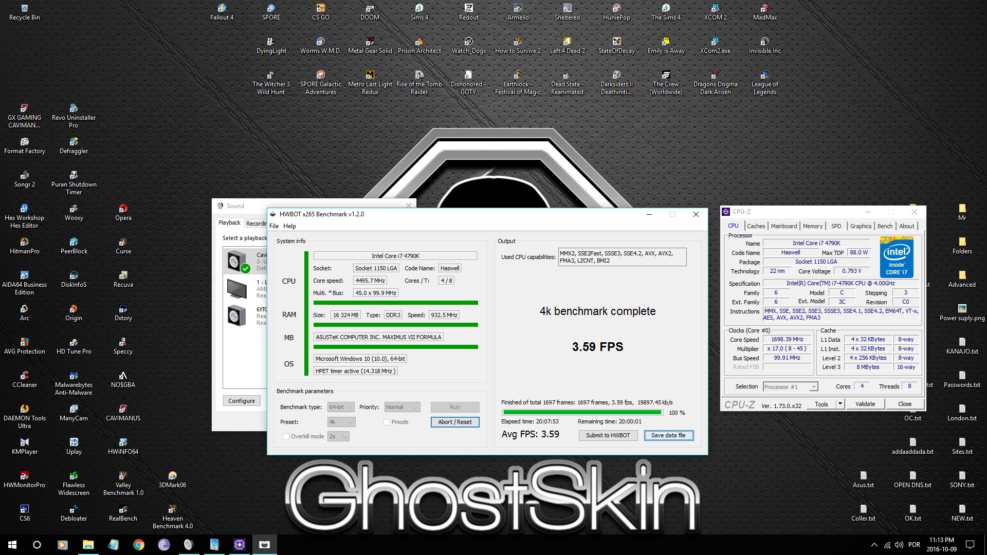
Task: Click Configure in the Sound window
Action: point(242,401)
